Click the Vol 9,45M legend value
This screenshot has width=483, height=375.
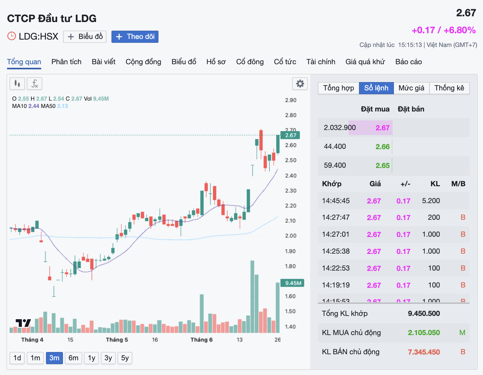[x=101, y=99]
